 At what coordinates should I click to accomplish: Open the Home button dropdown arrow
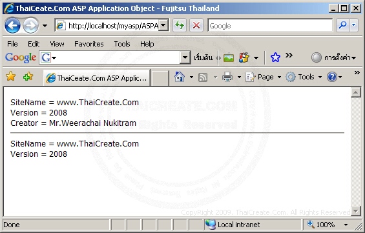191,77
